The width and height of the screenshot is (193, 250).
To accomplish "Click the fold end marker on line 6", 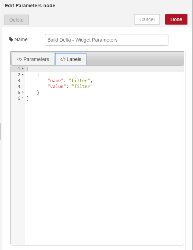I will click(x=22, y=98).
